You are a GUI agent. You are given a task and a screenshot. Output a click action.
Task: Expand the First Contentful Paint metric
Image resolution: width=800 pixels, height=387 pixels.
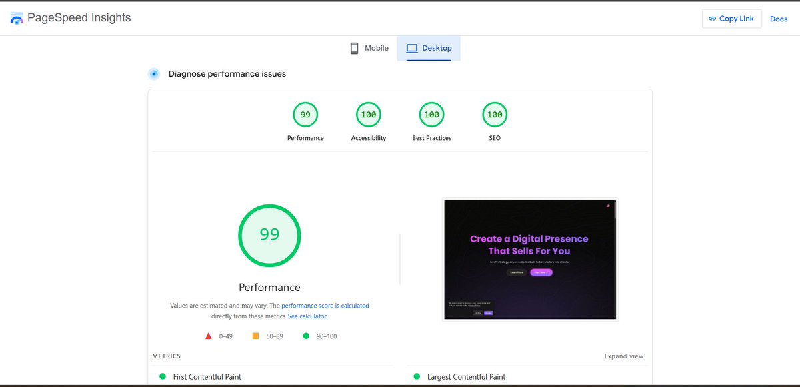click(x=207, y=376)
